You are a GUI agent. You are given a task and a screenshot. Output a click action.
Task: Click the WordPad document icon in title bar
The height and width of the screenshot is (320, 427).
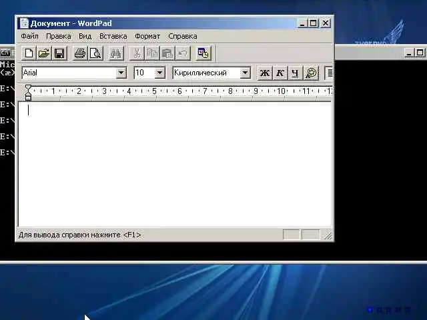click(24, 23)
